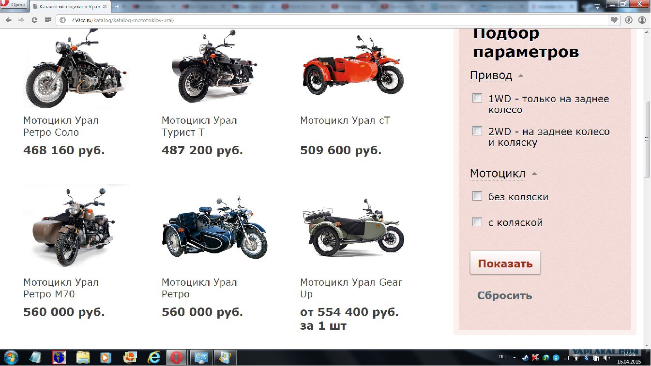Screen dimensions: 651x366
Task: Click the page vertical scrollbar thumb
Action: [647, 139]
